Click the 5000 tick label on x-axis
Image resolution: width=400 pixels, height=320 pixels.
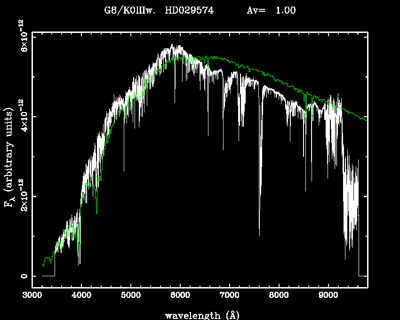(x=131, y=296)
